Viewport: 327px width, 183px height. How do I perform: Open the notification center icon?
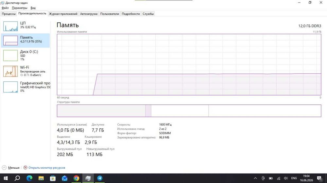tap(319, 178)
